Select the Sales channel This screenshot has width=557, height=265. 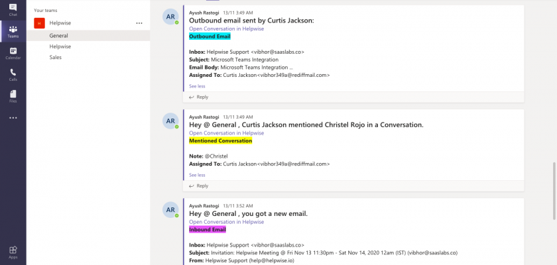56,58
